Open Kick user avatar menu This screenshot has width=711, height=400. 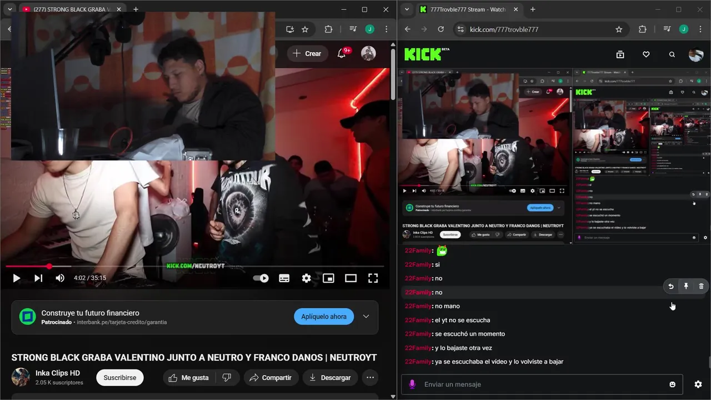point(696,54)
